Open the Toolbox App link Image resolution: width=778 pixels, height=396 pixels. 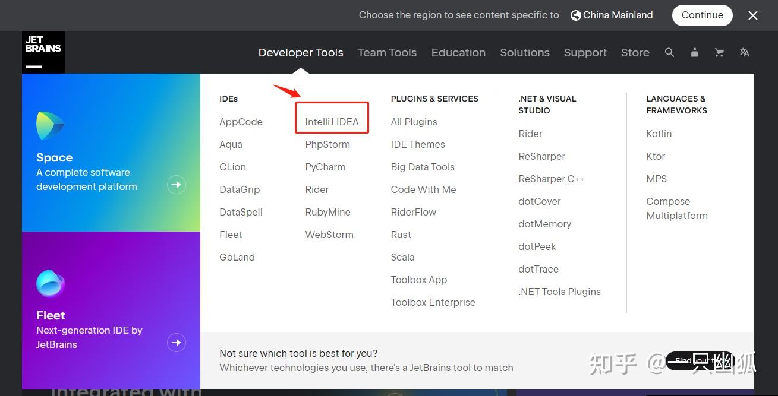[x=419, y=280]
